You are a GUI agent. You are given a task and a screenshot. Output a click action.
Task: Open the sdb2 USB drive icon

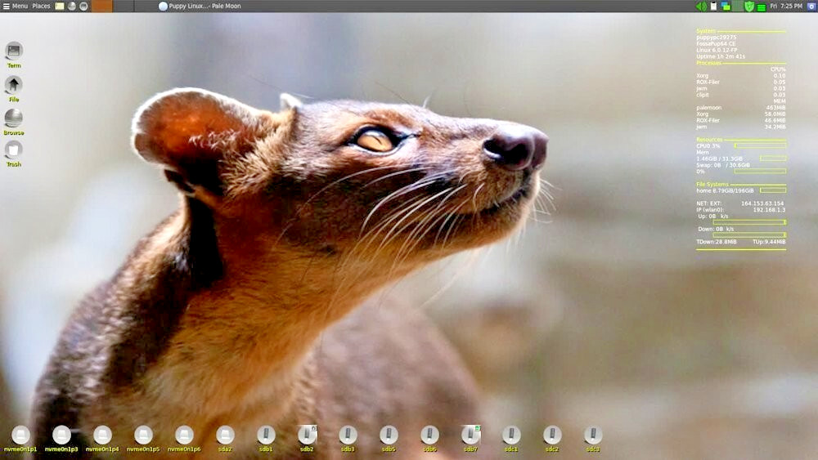tap(307, 438)
